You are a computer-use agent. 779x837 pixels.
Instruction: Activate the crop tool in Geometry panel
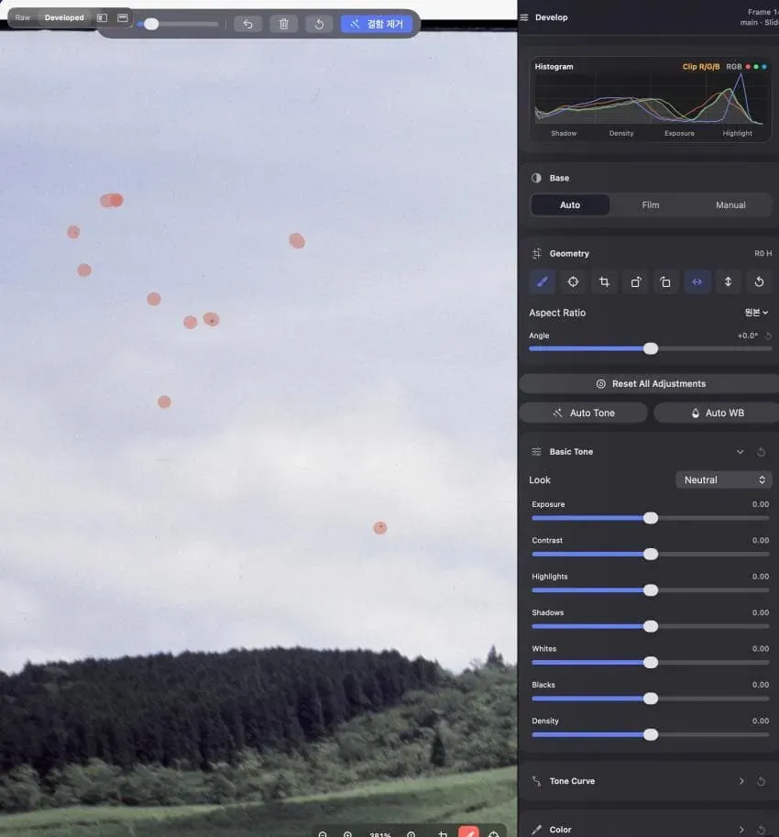point(604,281)
